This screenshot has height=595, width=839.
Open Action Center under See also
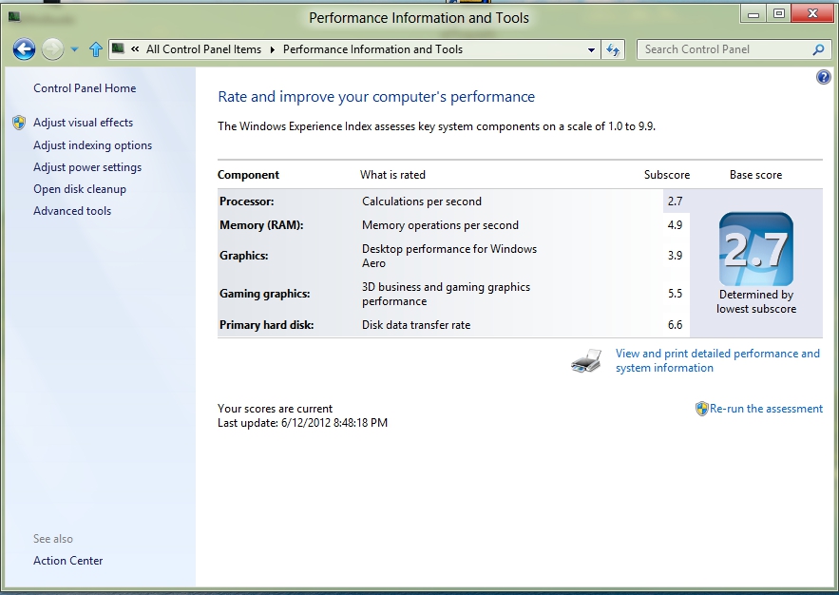tap(68, 561)
